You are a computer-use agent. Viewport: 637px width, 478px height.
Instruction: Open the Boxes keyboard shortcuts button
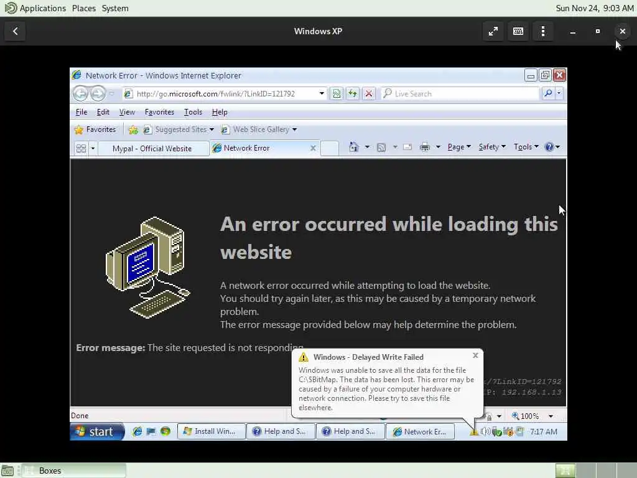pos(518,31)
